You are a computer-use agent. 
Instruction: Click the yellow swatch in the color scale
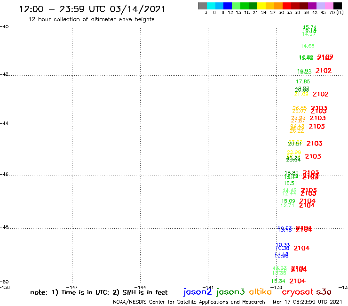[261, 6]
